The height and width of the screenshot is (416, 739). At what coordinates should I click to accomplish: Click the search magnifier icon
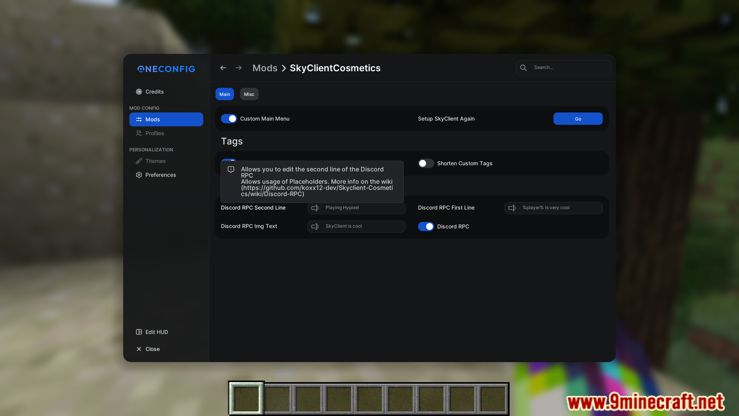click(523, 68)
